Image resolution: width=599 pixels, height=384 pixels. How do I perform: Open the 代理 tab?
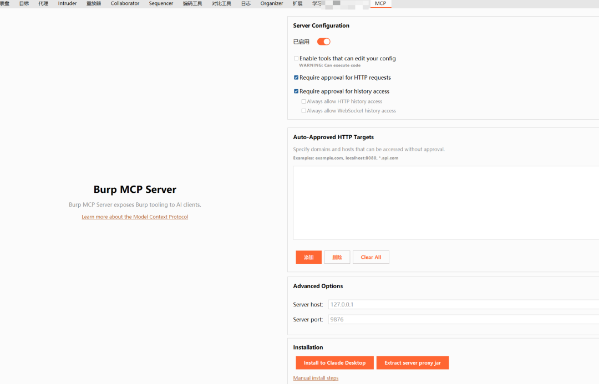pos(43,3)
